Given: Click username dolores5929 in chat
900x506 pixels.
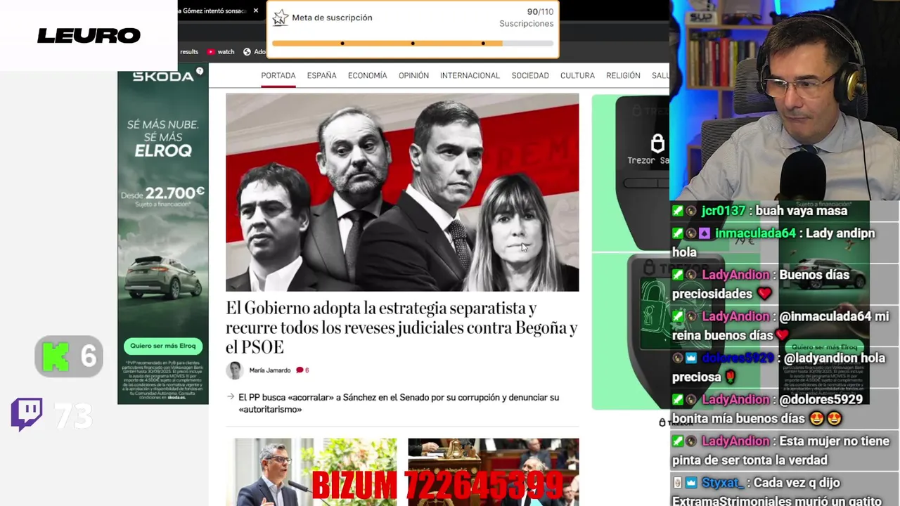Looking at the screenshot, I should point(736,358).
